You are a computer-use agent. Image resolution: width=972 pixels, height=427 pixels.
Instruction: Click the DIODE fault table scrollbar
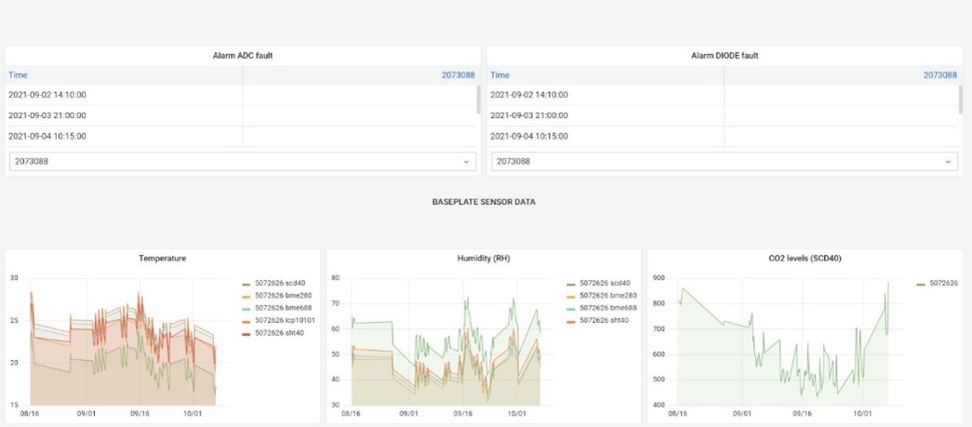point(961,99)
